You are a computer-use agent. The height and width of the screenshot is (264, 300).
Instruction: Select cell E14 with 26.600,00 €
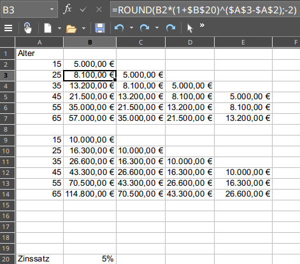(x=243, y=194)
